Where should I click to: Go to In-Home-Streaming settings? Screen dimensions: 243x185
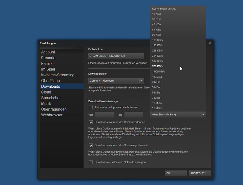pos(62,75)
